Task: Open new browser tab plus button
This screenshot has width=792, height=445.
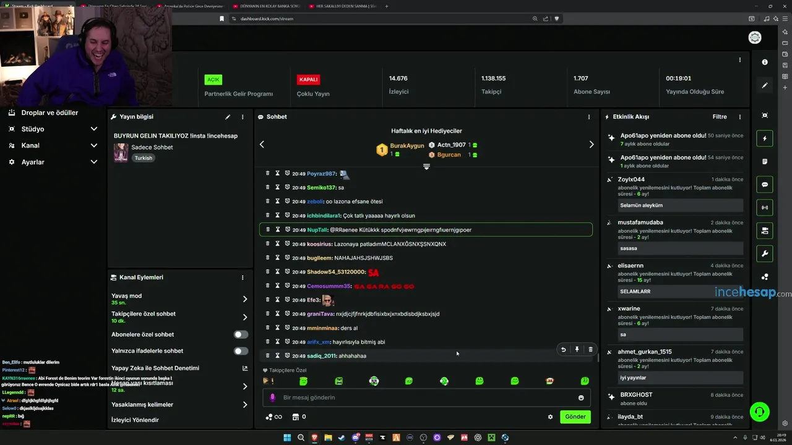Action: 387,6
